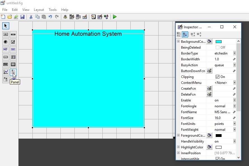Open the BusyAction queue dropdown

coord(234,65)
